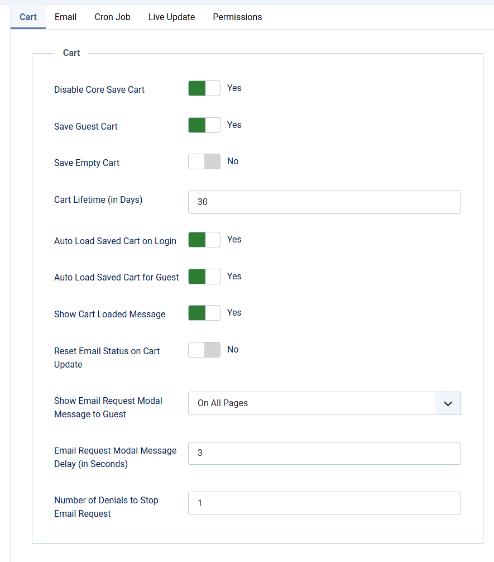Image resolution: width=494 pixels, height=562 pixels.
Task: Click the Show Cart Loaded Message label
Action: pyautogui.click(x=109, y=315)
